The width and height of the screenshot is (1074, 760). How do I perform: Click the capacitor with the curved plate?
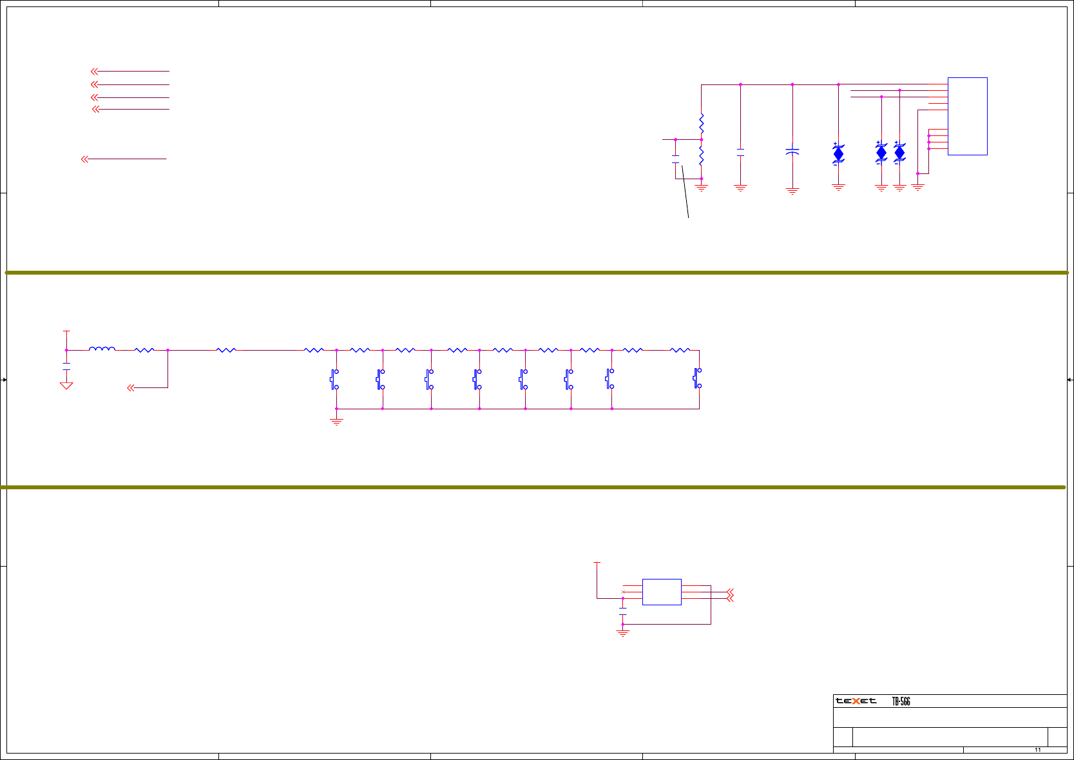792,151
